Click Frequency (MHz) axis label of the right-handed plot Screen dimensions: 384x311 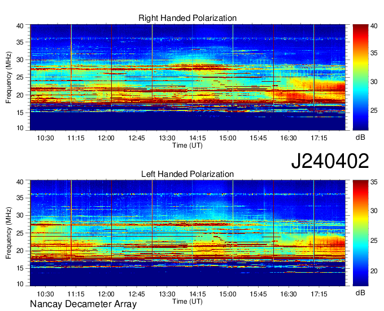(x=8, y=77)
